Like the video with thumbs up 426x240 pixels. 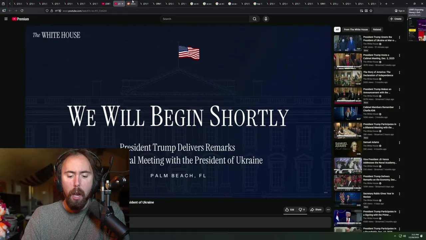[290, 210]
